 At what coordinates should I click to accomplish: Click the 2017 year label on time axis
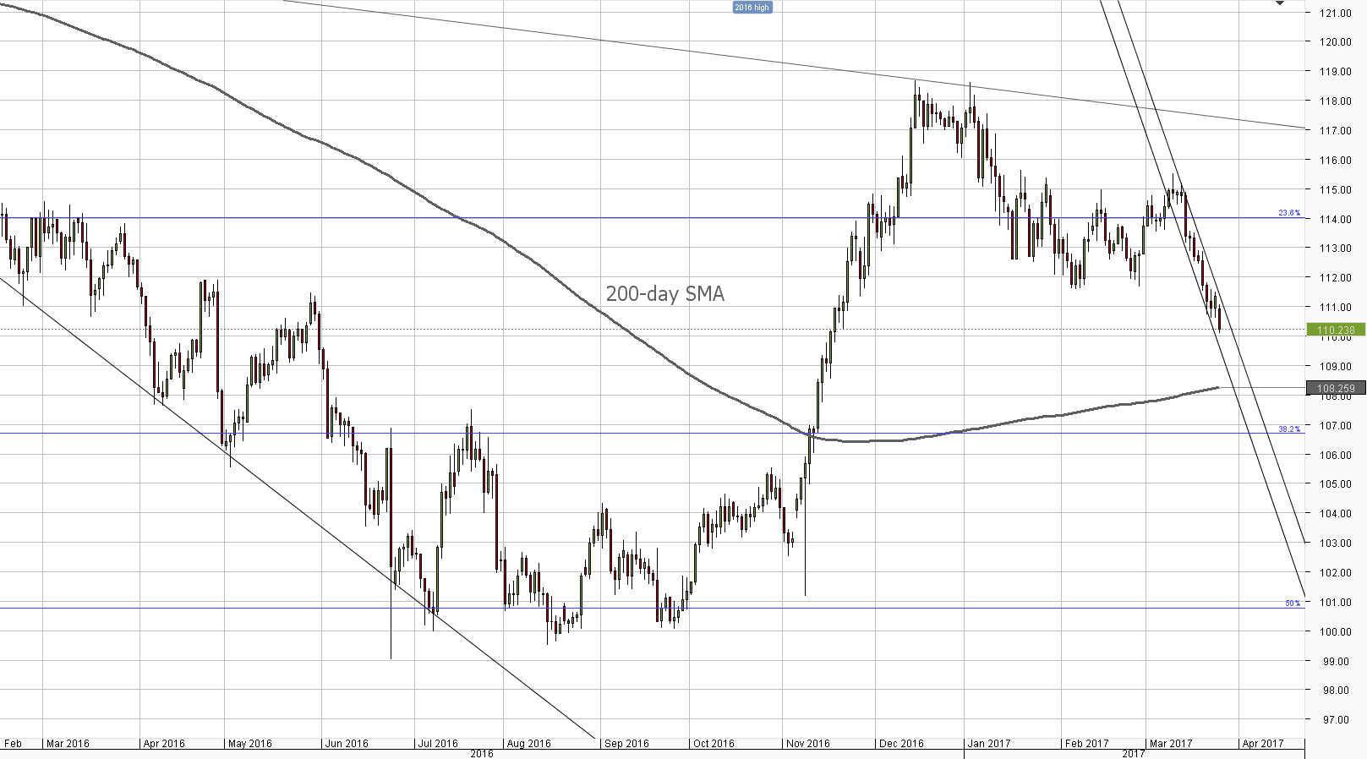(x=1133, y=754)
